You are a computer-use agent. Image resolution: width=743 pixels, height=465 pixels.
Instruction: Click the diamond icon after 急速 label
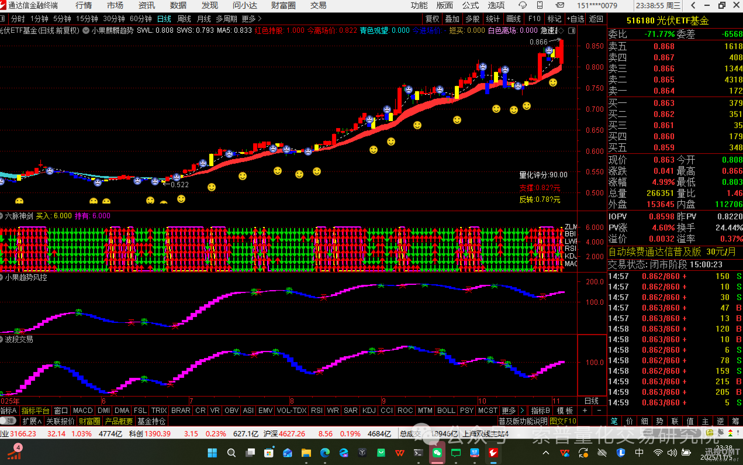click(x=561, y=30)
